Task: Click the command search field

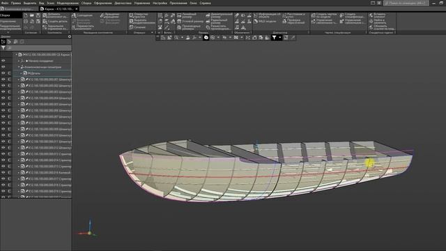Action: point(406,3)
